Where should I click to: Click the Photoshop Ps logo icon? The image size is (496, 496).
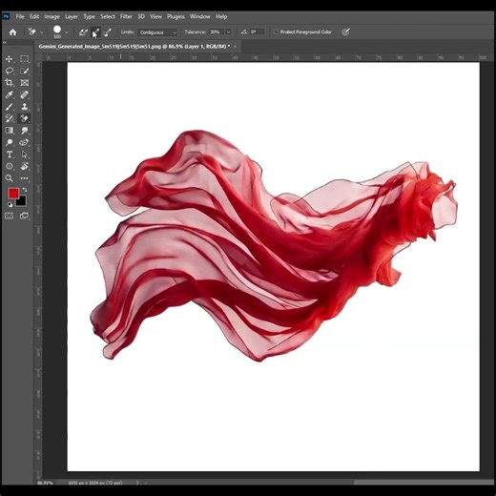[x=6, y=16]
